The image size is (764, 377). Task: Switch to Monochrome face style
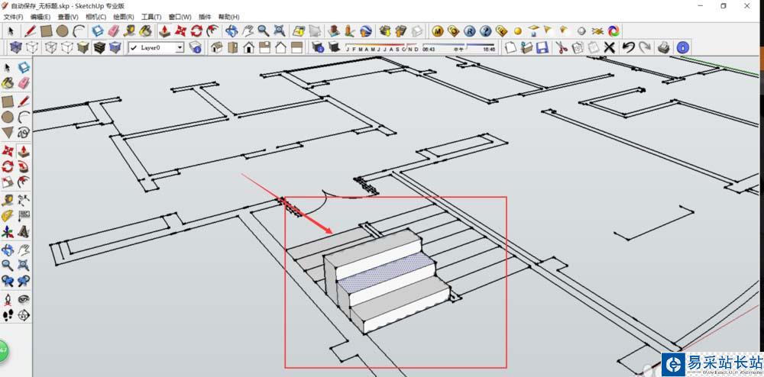click(115, 47)
